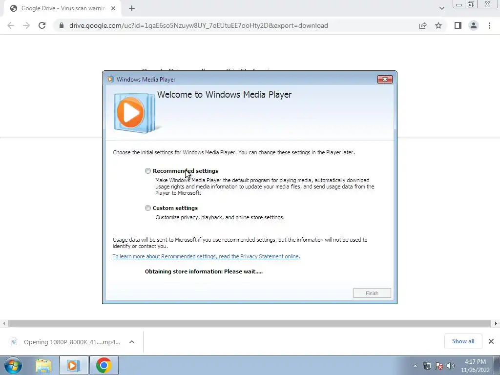Reload the Google Drive page
Screen dimensions: 500x375
(42, 25)
